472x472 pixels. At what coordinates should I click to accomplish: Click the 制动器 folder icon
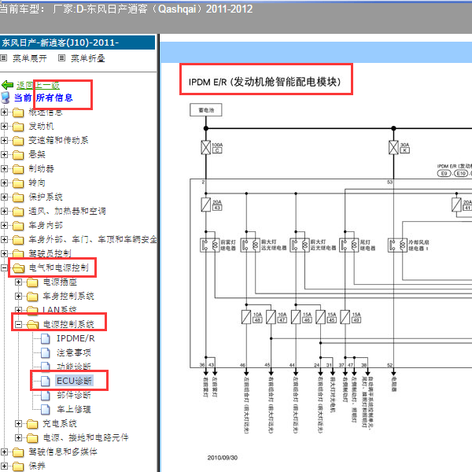[18, 169]
